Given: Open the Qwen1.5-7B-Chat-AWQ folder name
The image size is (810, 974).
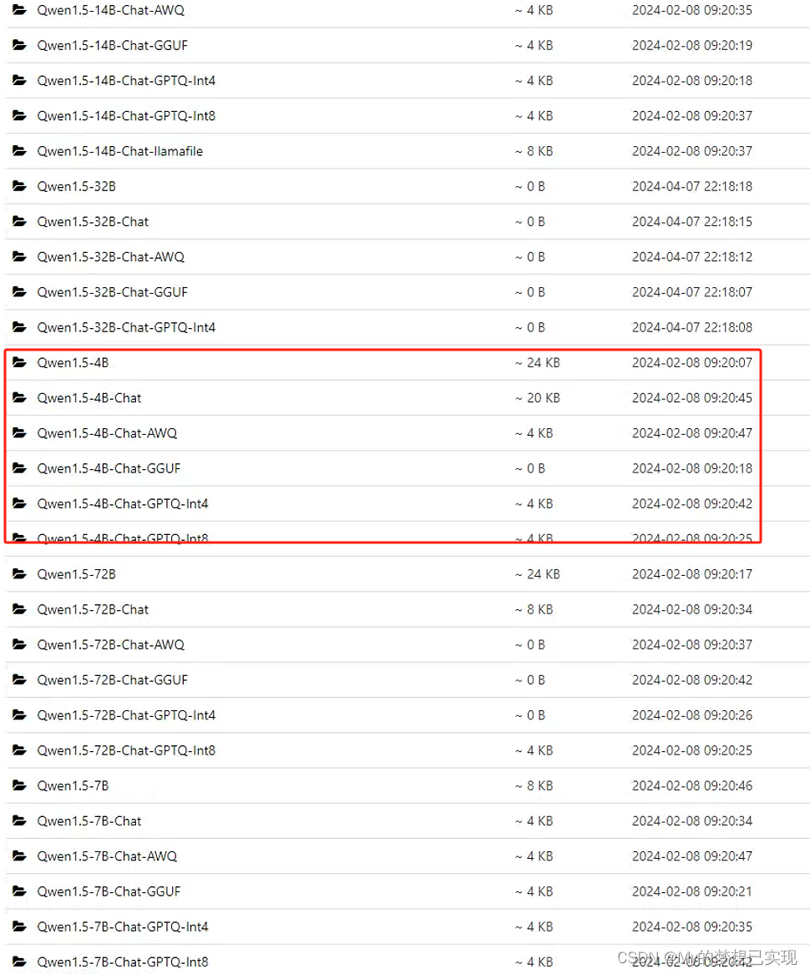Looking at the screenshot, I should [x=107, y=856].
